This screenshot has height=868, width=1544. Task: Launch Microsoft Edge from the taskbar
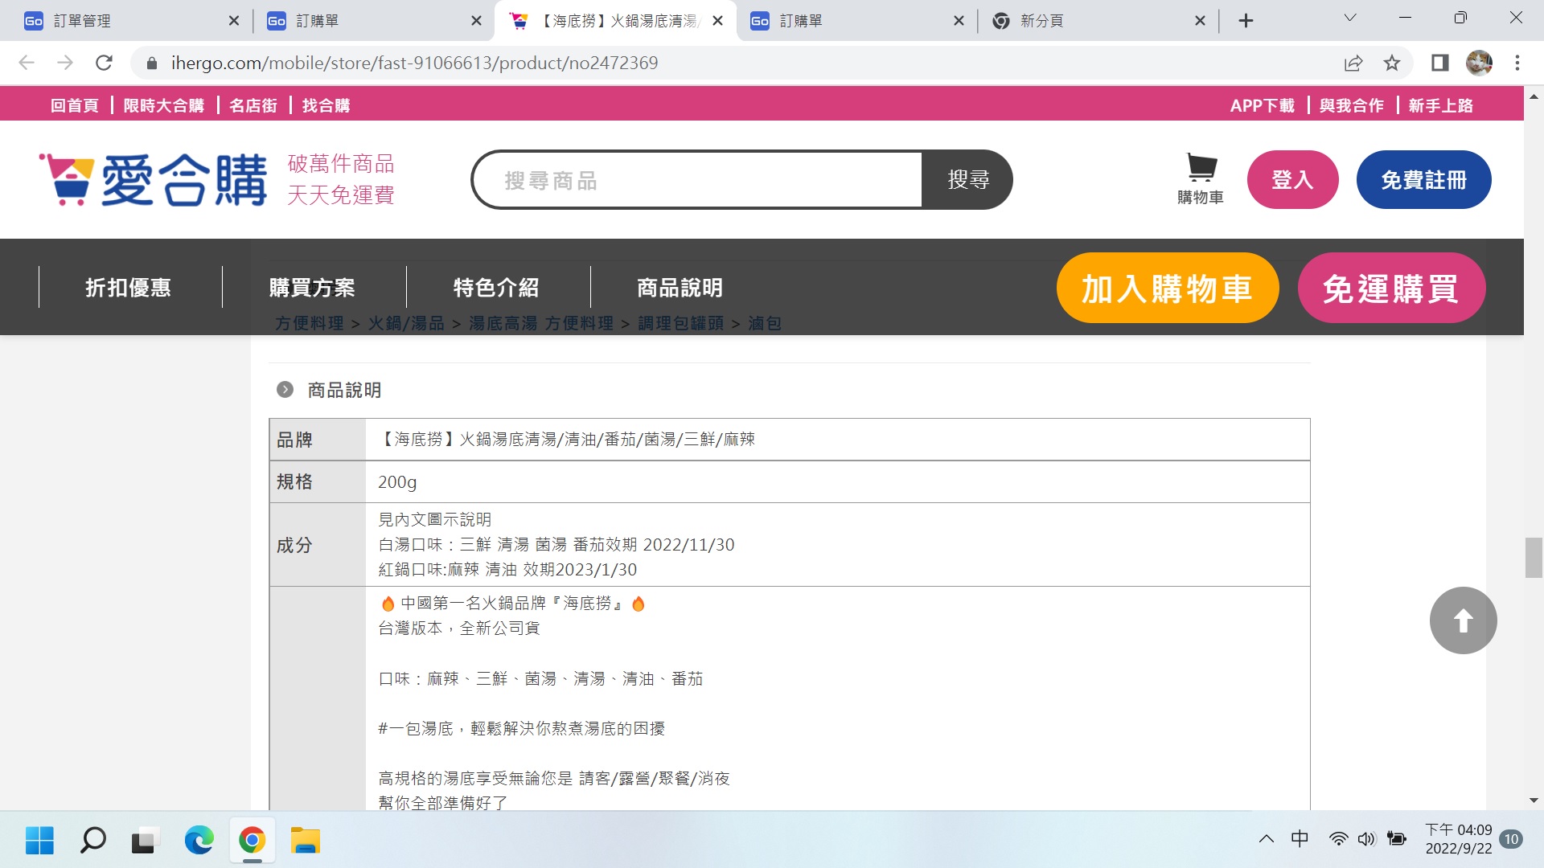[x=199, y=841]
